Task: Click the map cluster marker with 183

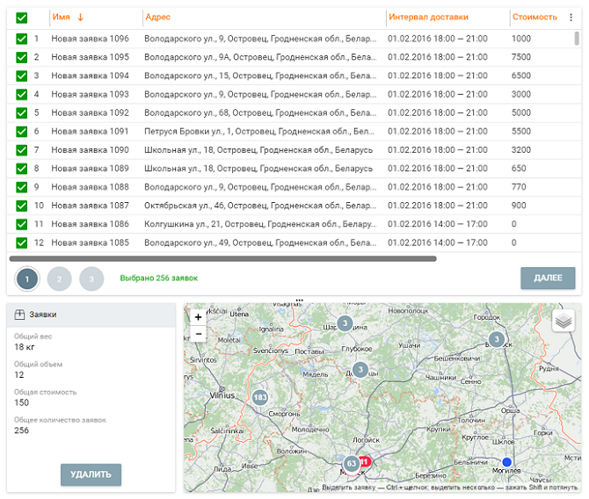Action: click(259, 398)
